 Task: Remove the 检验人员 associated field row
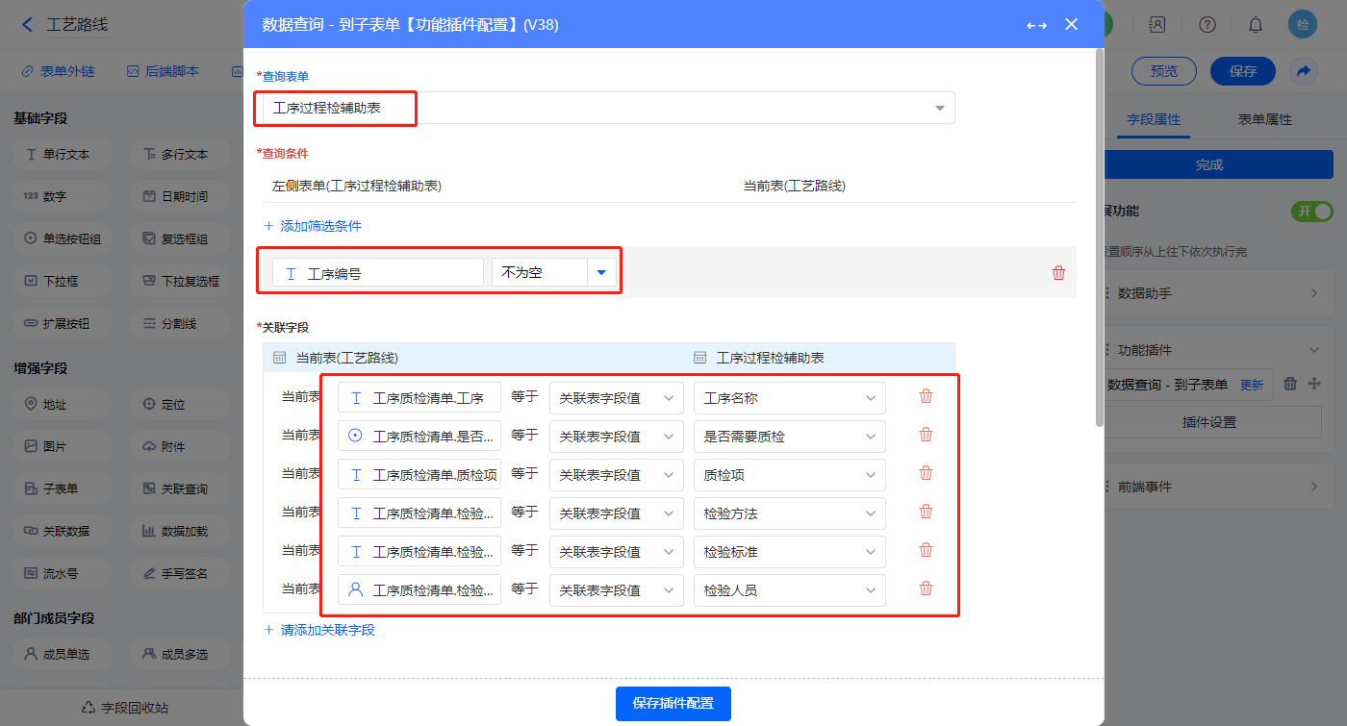926,588
